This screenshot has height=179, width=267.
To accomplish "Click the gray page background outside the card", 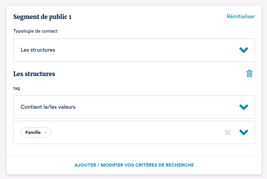I will (3, 89).
